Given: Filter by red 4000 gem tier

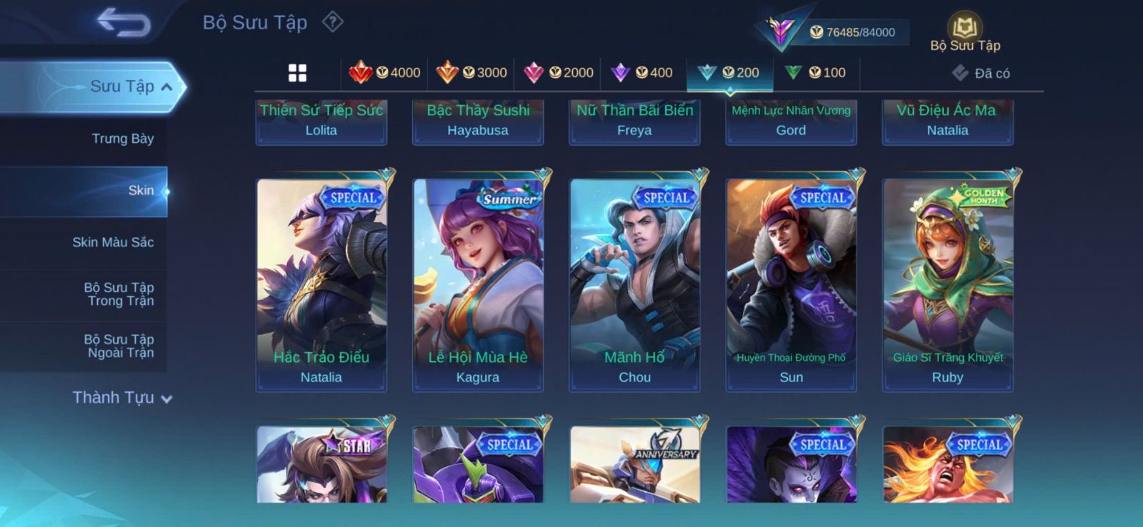Looking at the screenshot, I should coord(384,72).
